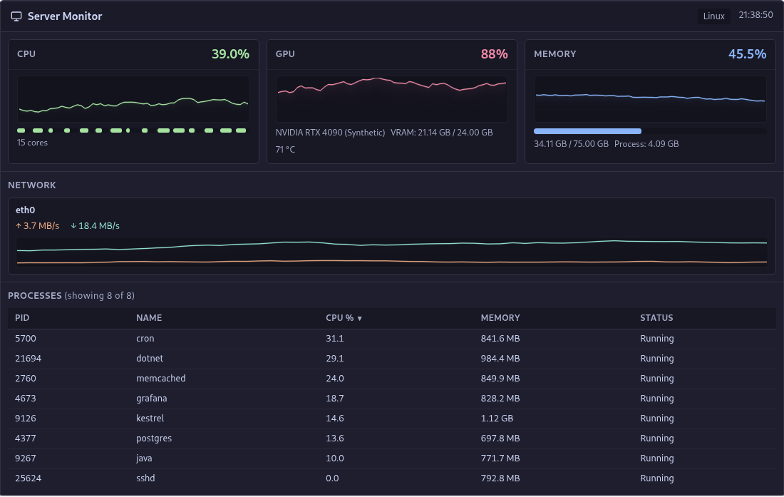Click the 'NVIDIA RTX 4090 (Synthetic)' label

[x=330, y=133]
